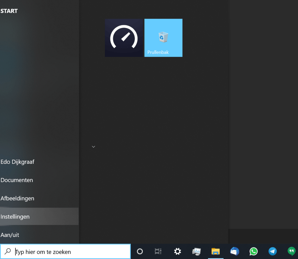Open the Aan/uit power options
This screenshot has width=298, height=259.
click(10, 235)
